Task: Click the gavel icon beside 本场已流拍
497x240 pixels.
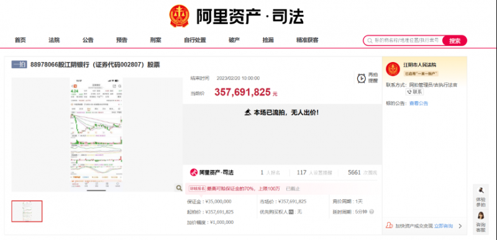Action: (247, 113)
